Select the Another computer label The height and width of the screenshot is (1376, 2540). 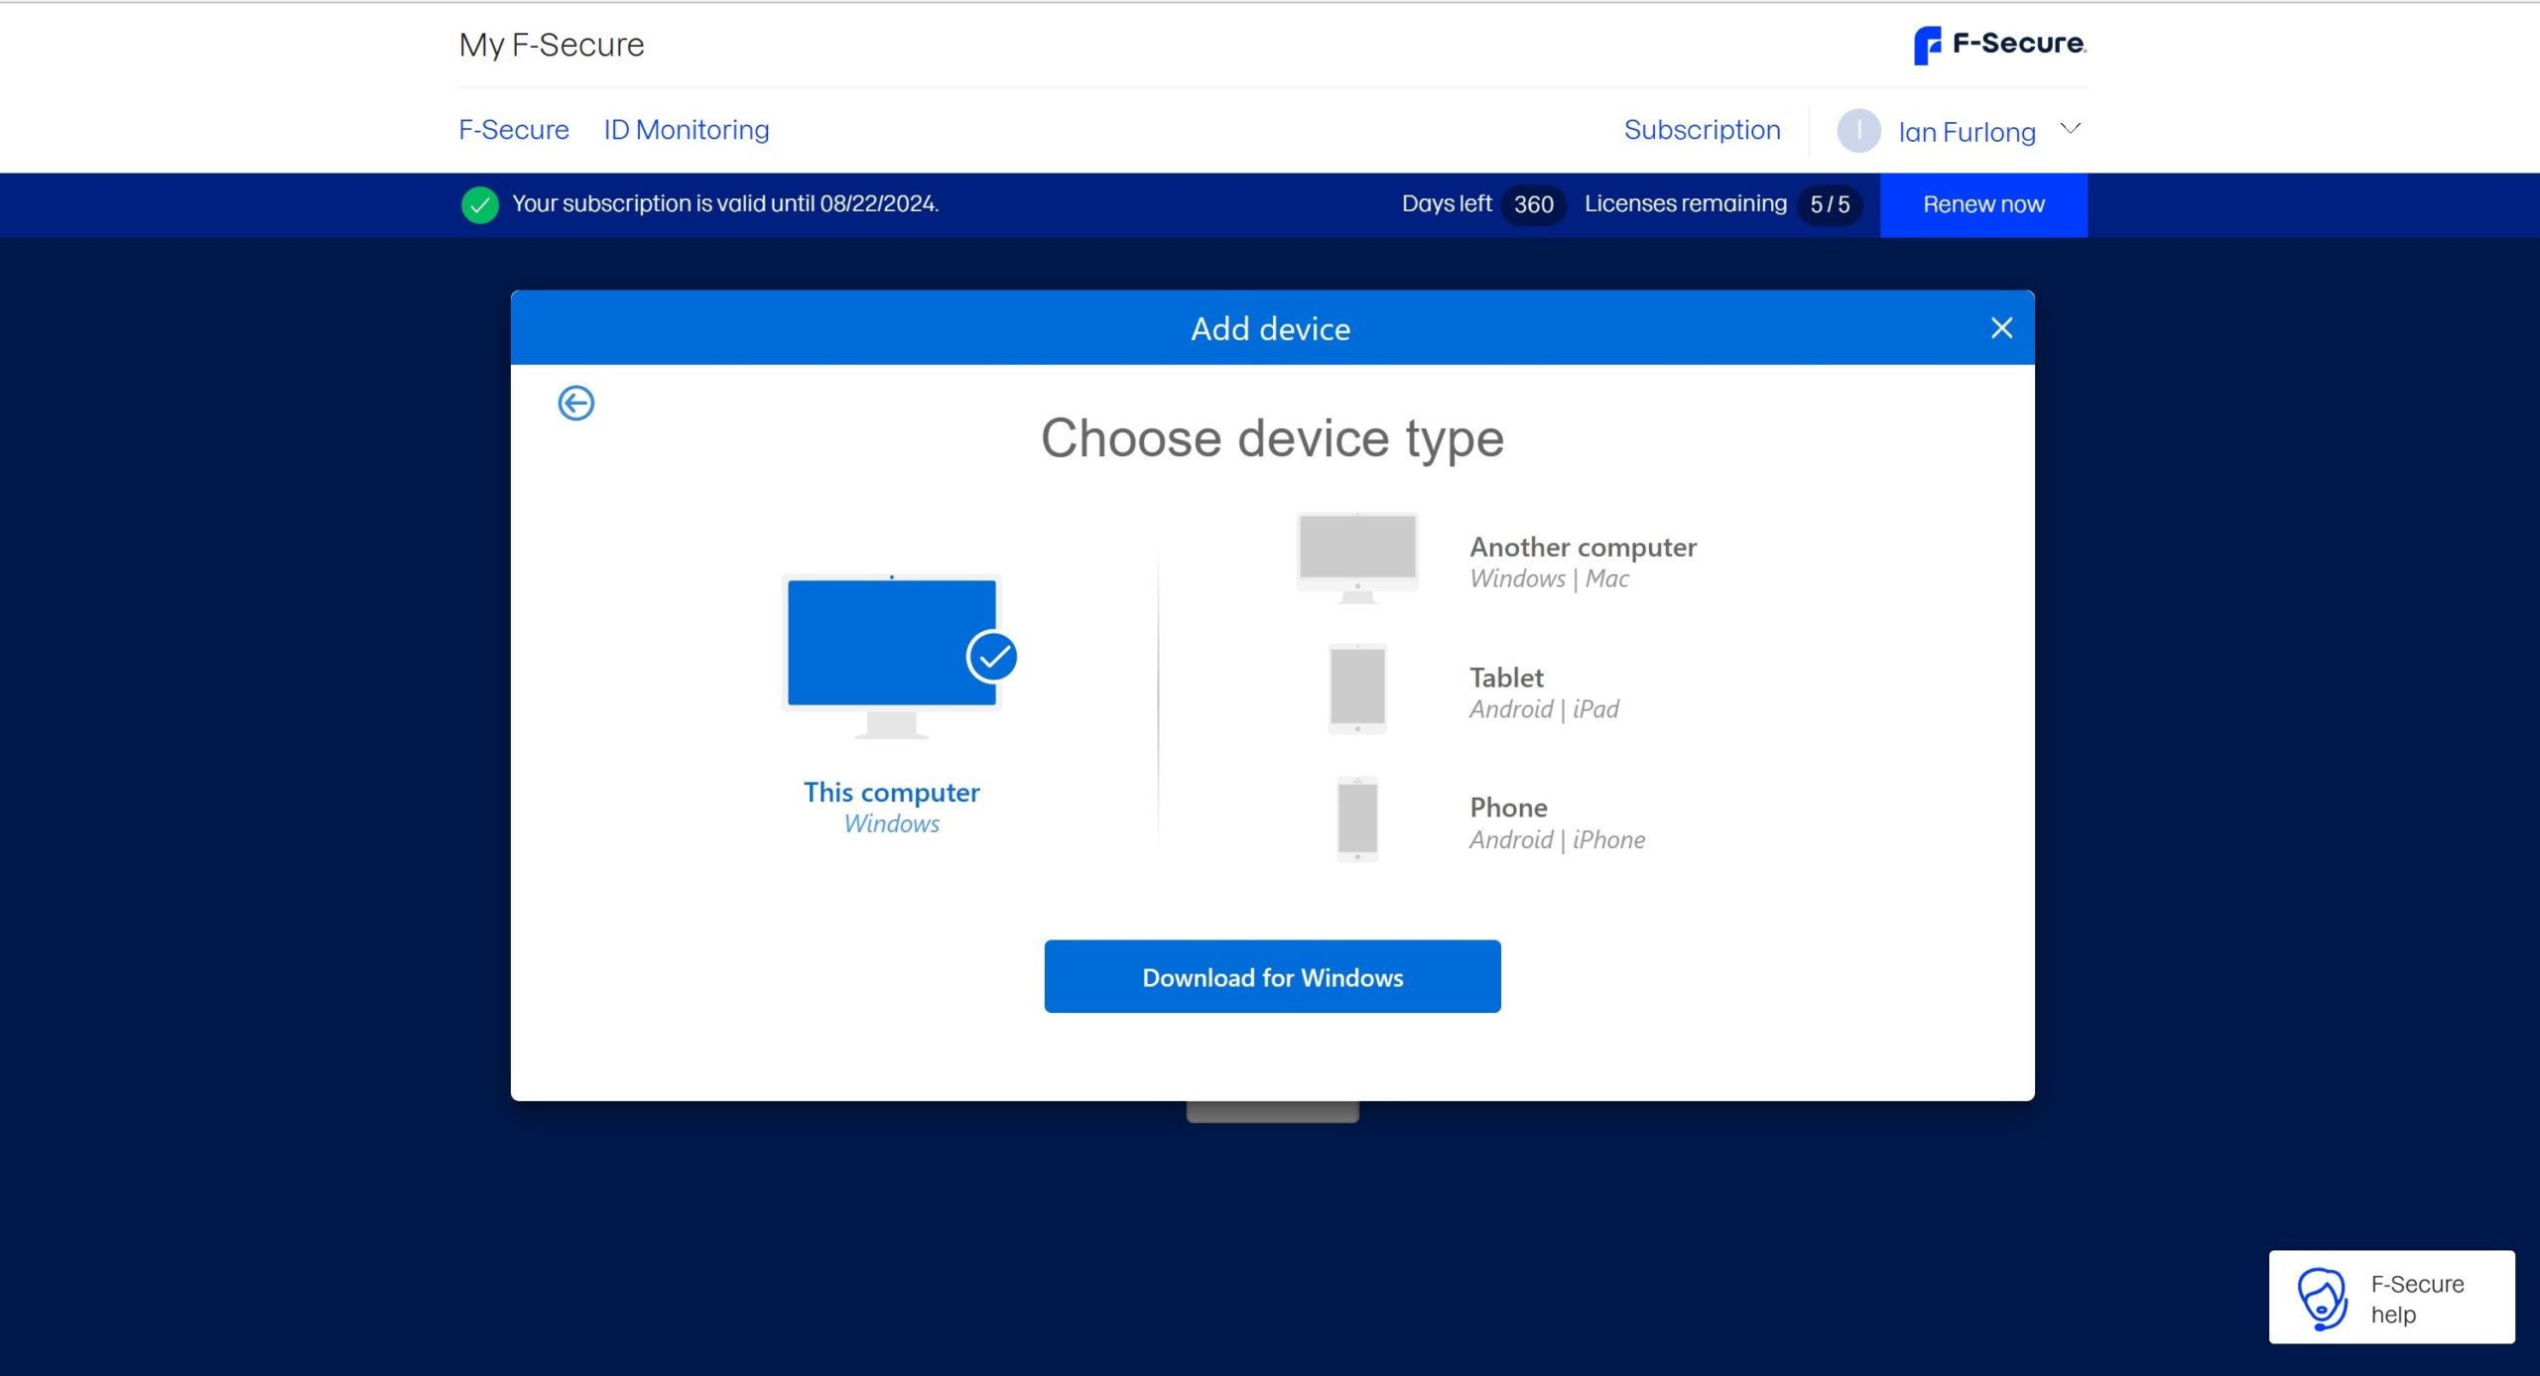pos(1583,547)
